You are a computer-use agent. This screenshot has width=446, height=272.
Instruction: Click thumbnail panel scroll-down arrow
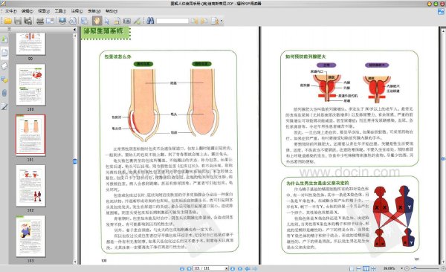coord(75,262)
